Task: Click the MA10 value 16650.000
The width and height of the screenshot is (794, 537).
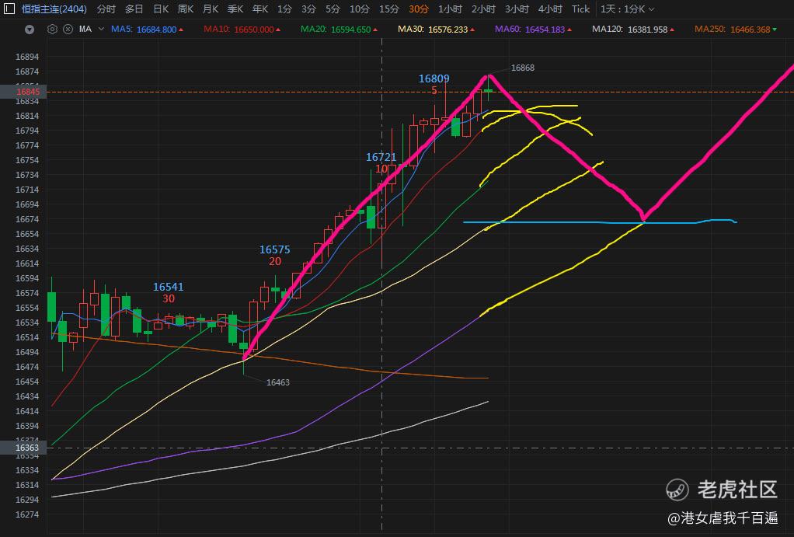Action: click(x=254, y=30)
